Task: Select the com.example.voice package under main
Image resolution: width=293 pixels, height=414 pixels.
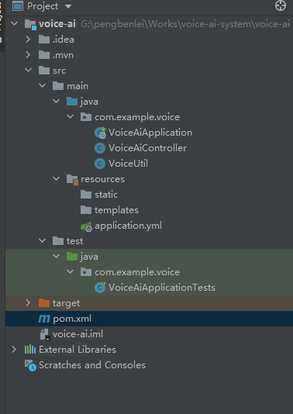Action: [130, 117]
